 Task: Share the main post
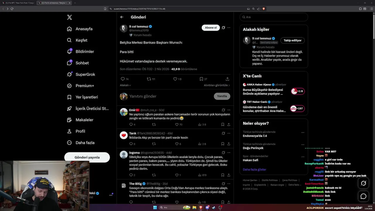click(227, 79)
